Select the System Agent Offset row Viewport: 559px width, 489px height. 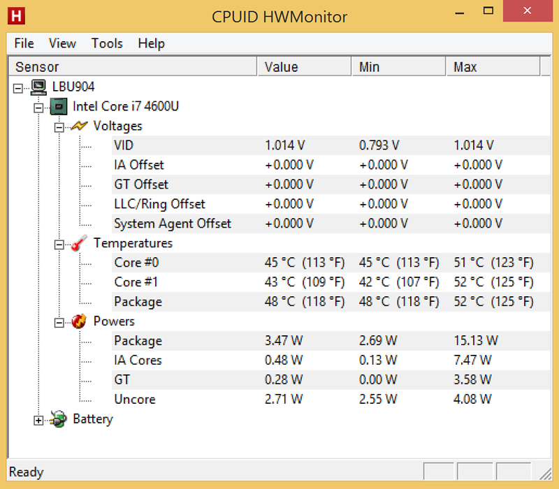[331, 224]
